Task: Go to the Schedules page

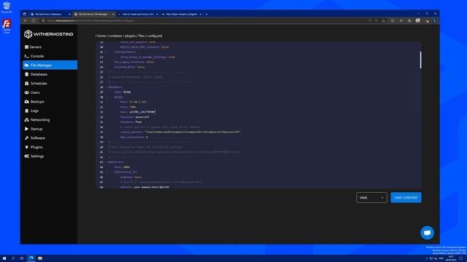Action: pyautogui.click(x=50, y=84)
